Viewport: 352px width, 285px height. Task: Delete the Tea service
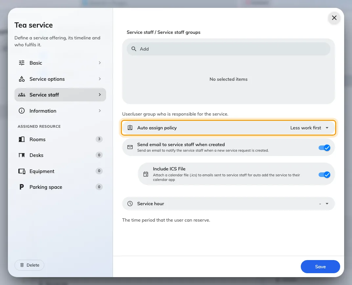[30, 265]
